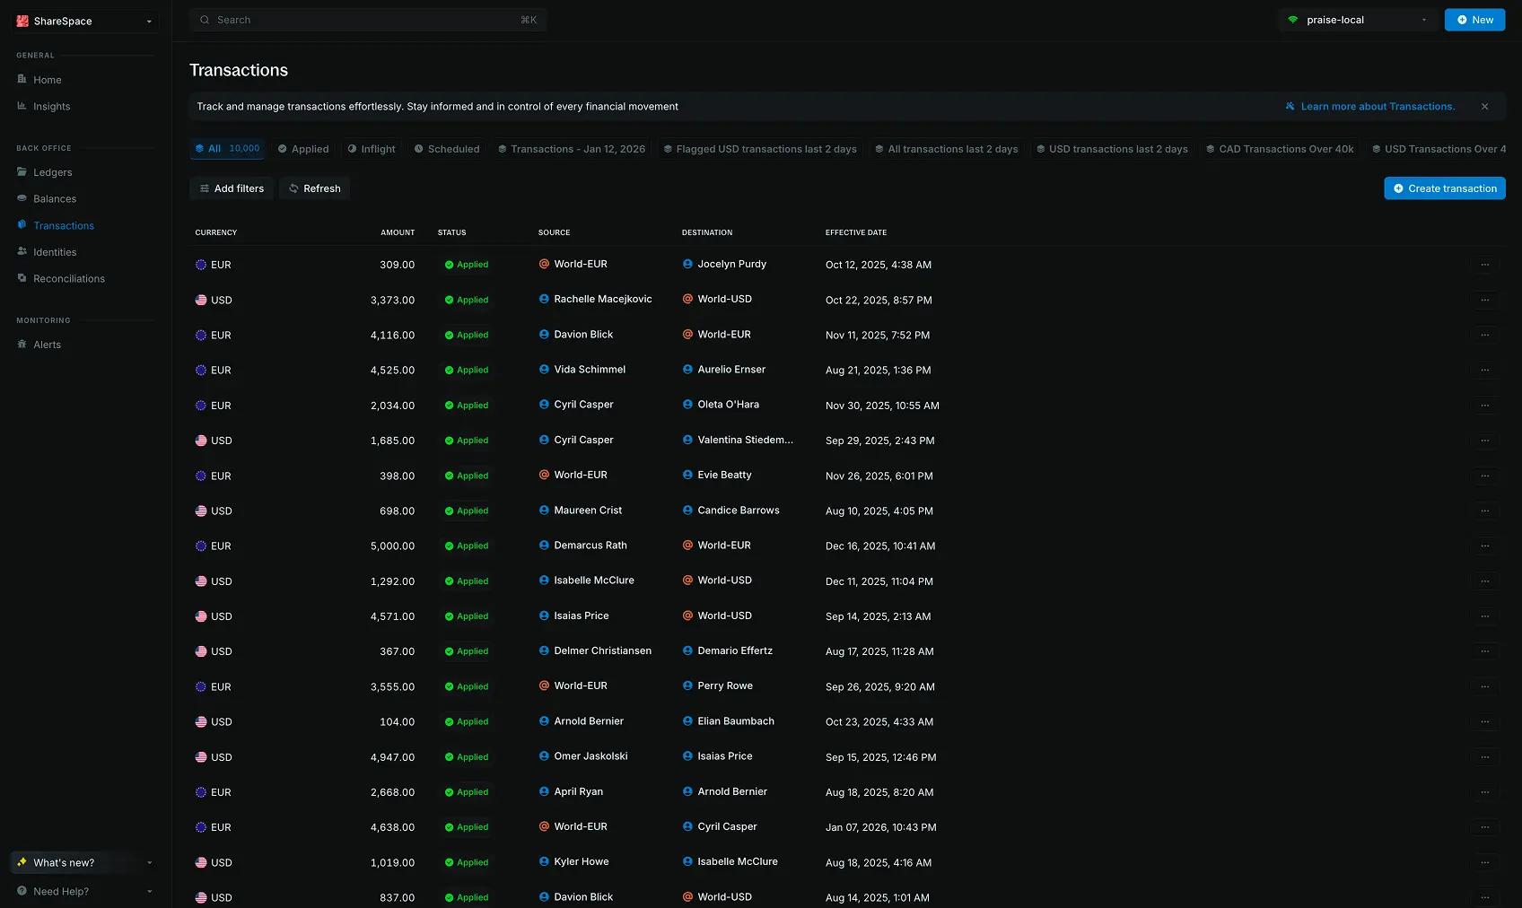Image resolution: width=1522 pixels, height=908 pixels.
Task: Select Transactions in the sidebar
Action: (x=63, y=225)
